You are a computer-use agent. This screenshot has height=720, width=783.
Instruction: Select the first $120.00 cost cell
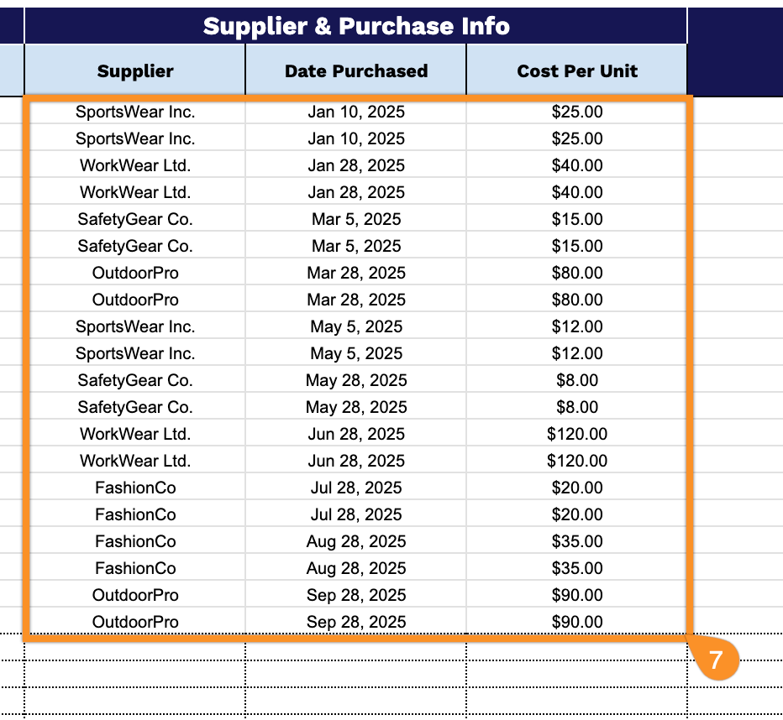pos(577,434)
